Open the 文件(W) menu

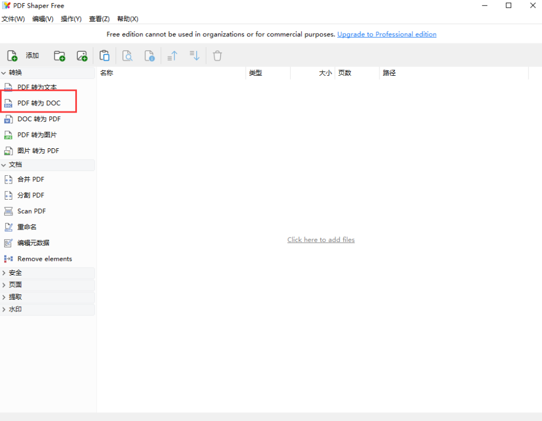13,19
